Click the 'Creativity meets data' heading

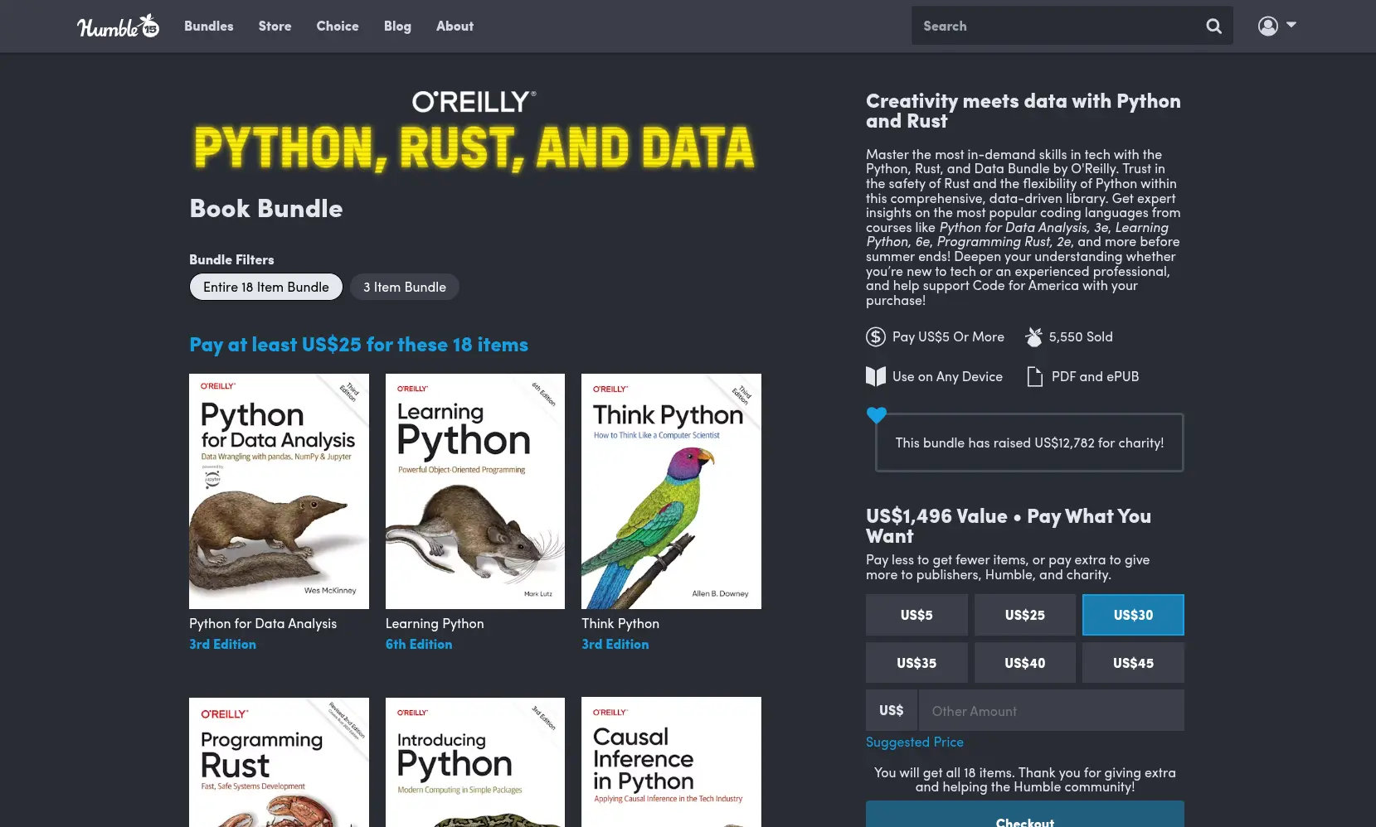[x=1023, y=111]
